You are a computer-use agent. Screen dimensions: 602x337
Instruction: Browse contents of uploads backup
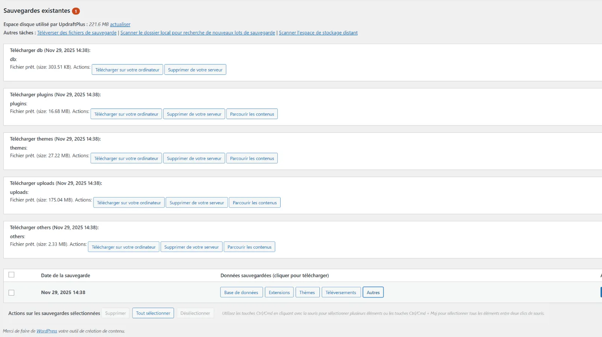point(254,203)
